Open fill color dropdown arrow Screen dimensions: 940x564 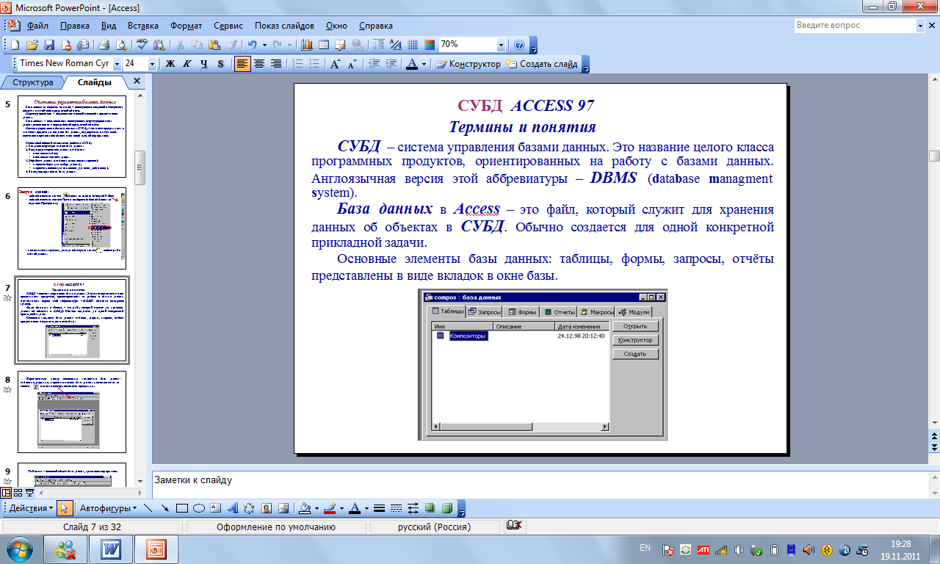[x=317, y=508]
